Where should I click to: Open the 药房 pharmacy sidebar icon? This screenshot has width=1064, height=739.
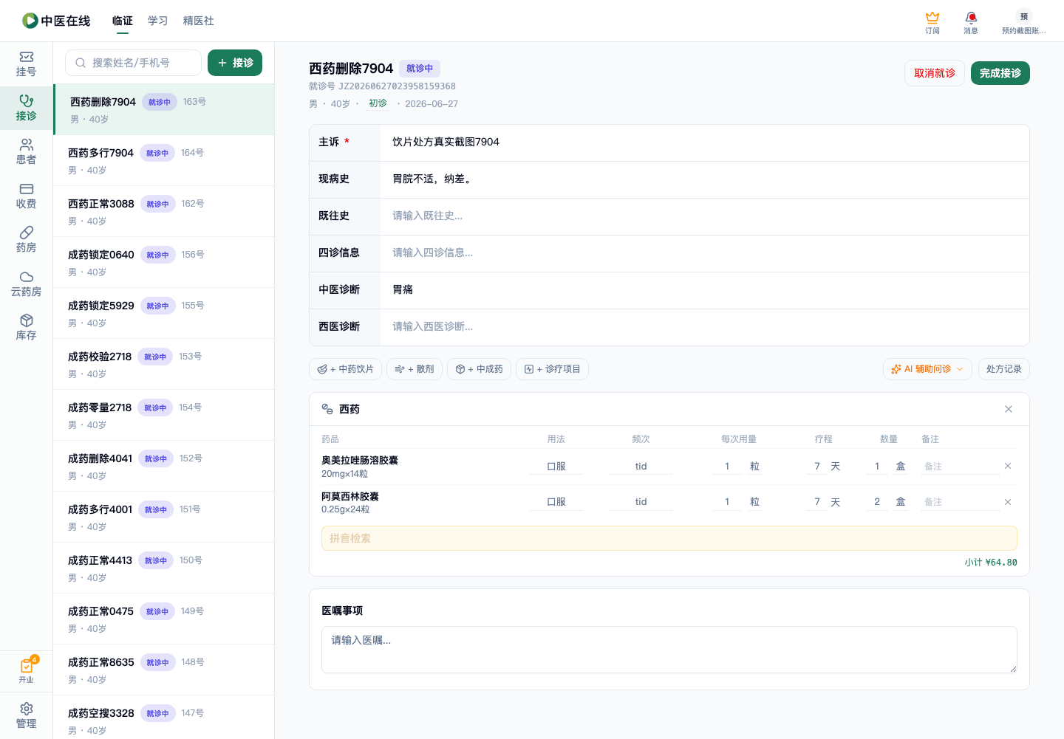[26, 240]
